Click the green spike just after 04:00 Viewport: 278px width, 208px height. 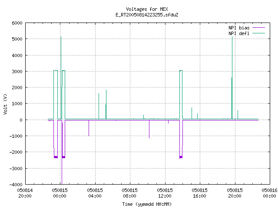pyautogui.click(x=99, y=106)
